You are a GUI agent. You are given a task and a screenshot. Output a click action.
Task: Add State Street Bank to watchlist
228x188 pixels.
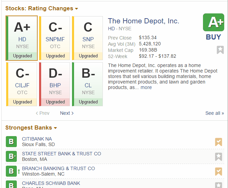pyautogui.click(x=218, y=157)
